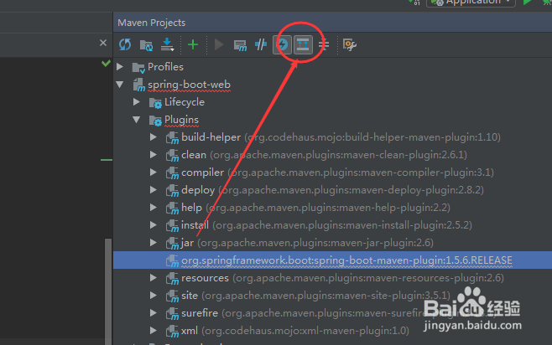Image resolution: width=552 pixels, height=345 pixels.
Task: Expand the site plugin node
Action: pos(154,295)
